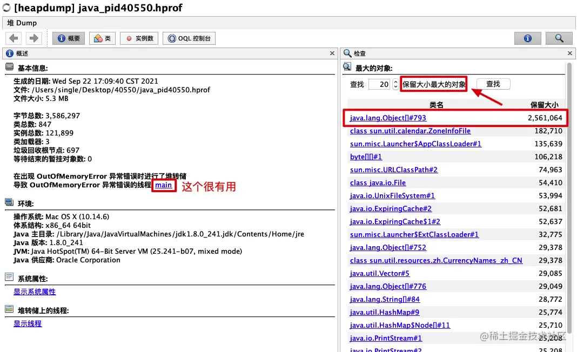Click the 检查 panel magnifier icon
Screen dimensions: 577x352
pos(347,53)
